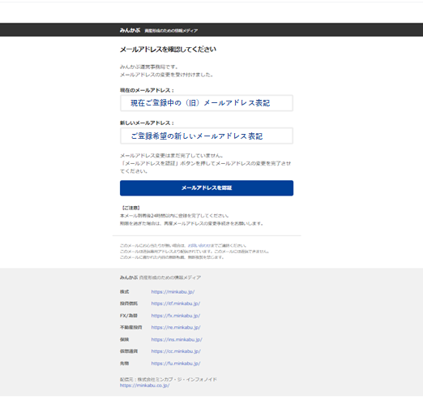Viewport: 423px width, 405px height.
Task: Click the 新しいメールアドレス label
Action: [147, 123]
